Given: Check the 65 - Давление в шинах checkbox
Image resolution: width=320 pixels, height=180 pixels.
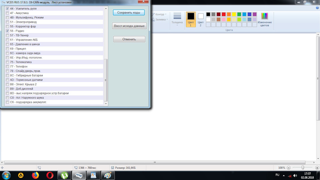Looking at the screenshot, I should tap(7, 44).
